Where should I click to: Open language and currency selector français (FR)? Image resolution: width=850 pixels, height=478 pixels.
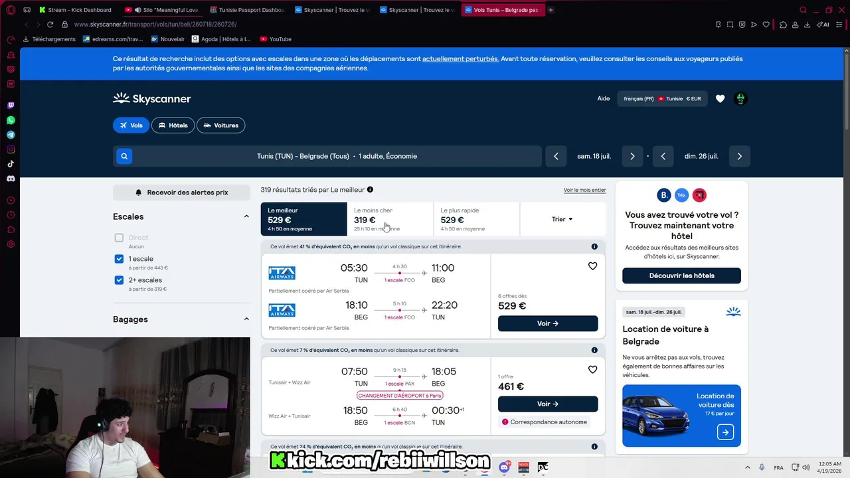coord(662,99)
